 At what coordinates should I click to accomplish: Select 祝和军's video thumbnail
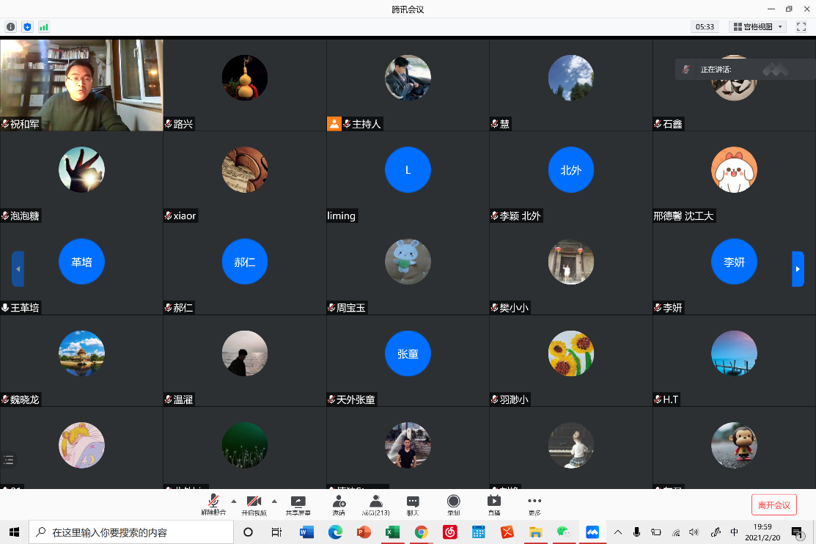point(81,85)
